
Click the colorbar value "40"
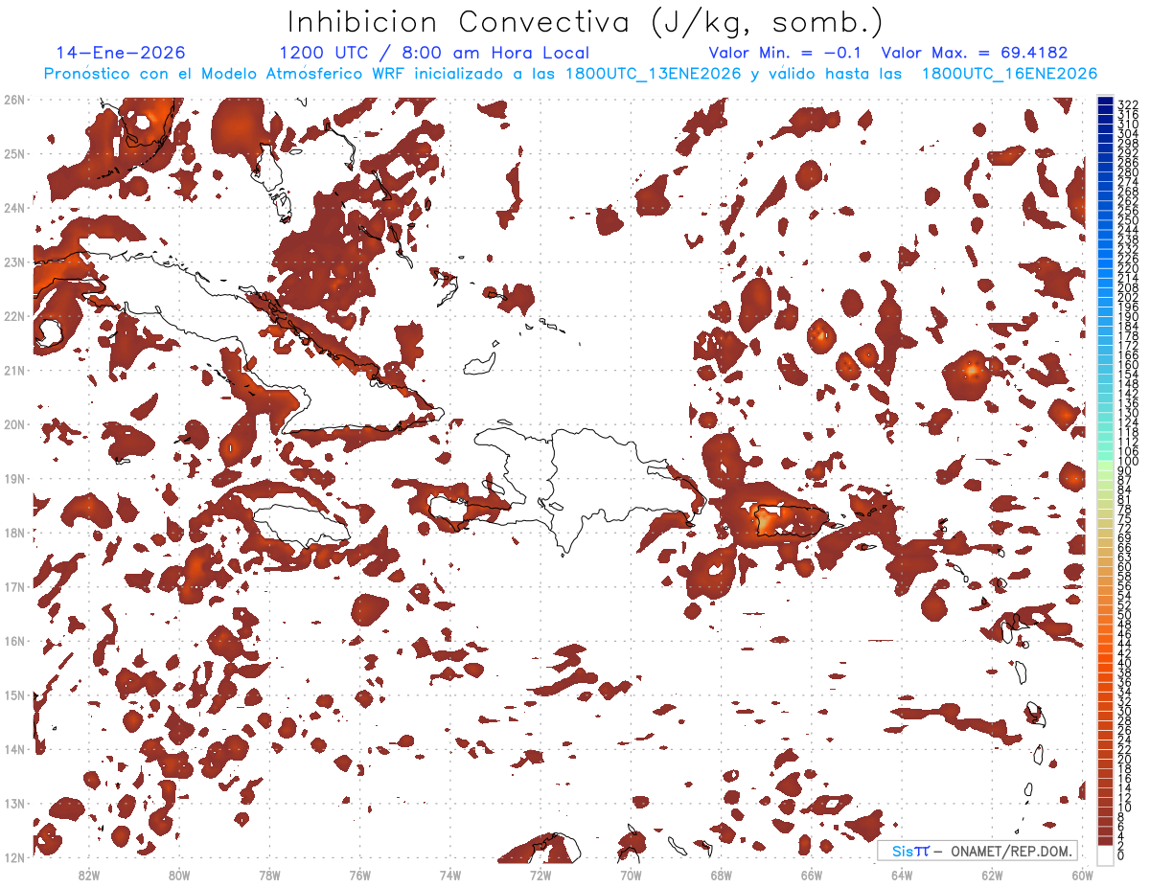1124,663
